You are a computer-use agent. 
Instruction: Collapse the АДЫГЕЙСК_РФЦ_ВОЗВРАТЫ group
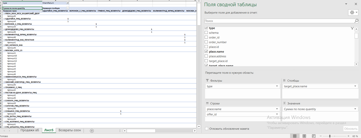click(x=4, y=19)
